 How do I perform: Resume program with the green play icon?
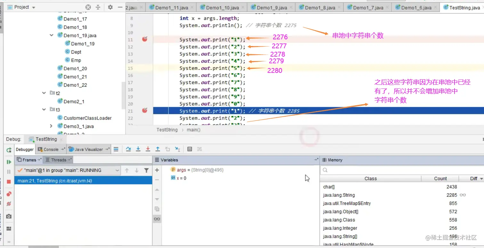coord(9,162)
